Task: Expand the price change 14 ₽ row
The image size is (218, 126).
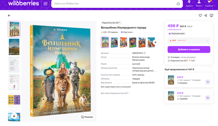Action: pos(189,40)
